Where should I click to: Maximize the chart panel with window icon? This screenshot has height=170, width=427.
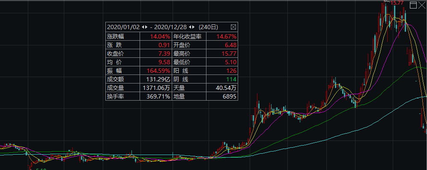pyautogui.click(x=413, y=5)
